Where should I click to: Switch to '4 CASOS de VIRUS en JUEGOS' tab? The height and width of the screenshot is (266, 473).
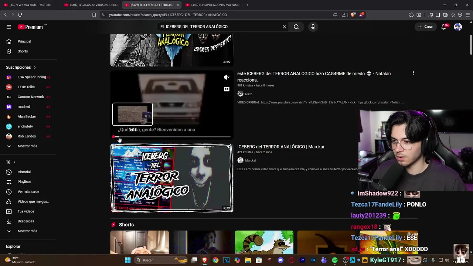91,5
